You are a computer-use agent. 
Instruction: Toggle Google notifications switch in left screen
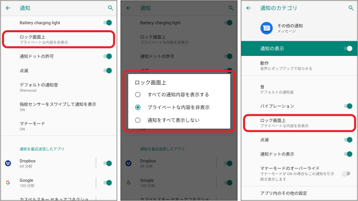(x=108, y=182)
